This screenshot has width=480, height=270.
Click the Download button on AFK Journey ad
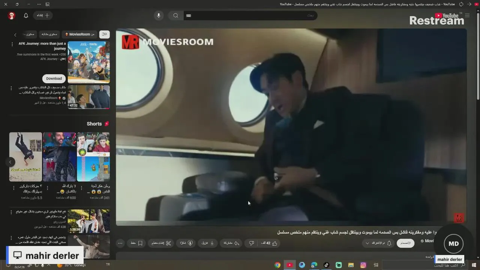coord(54,78)
